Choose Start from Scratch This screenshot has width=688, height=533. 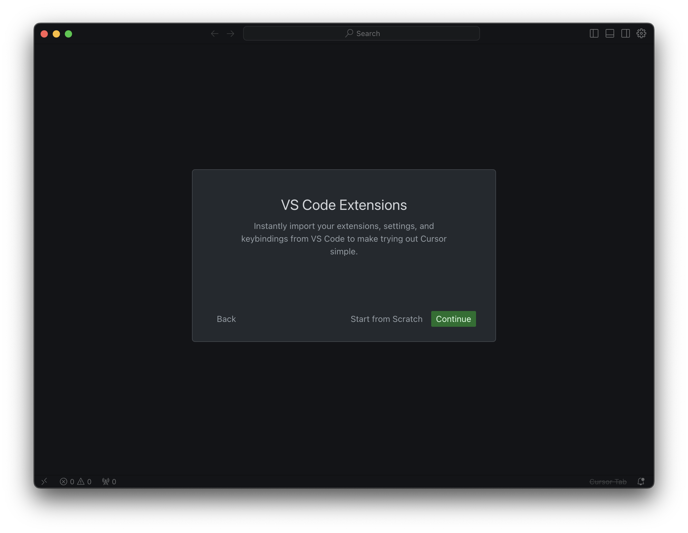pos(386,319)
